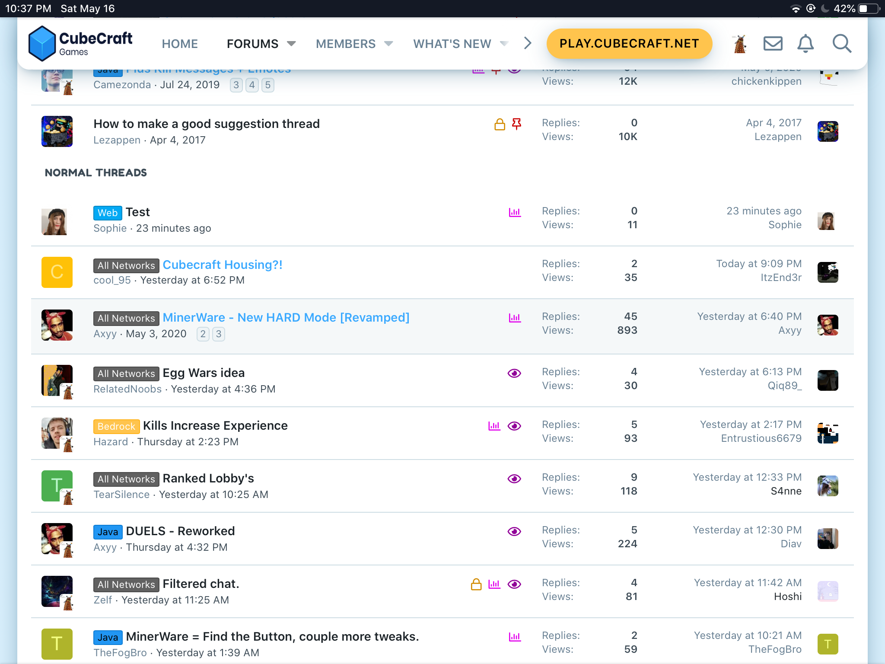Go to page 2 of MinerWare HARD Mode thread
Viewport: 885px width, 664px height.
(203, 334)
